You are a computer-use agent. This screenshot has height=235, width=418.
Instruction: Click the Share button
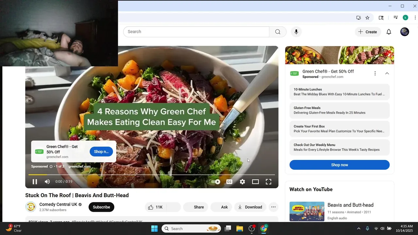coord(196,207)
